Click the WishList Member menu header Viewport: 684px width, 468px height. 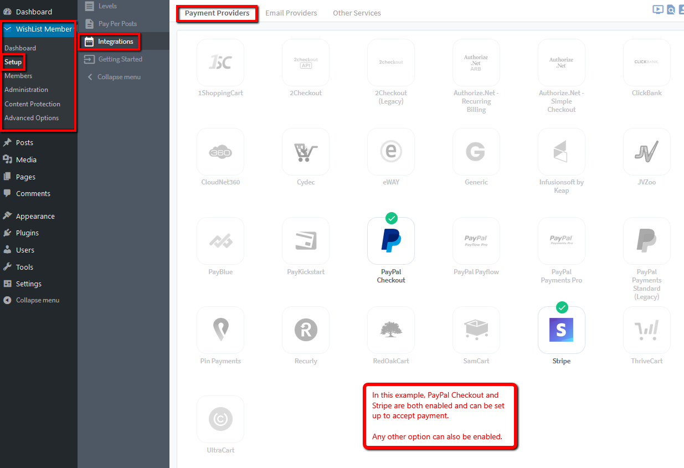pyautogui.click(x=38, y=29)
